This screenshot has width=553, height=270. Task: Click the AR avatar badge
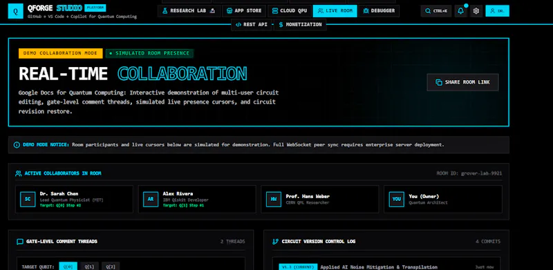tap(151, 199)
